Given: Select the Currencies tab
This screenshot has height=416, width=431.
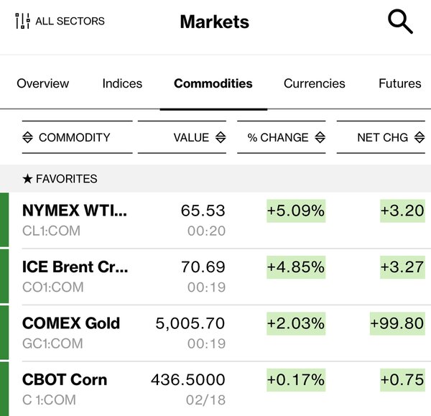Looking at the screenshot, I should (x=315, y=83).
